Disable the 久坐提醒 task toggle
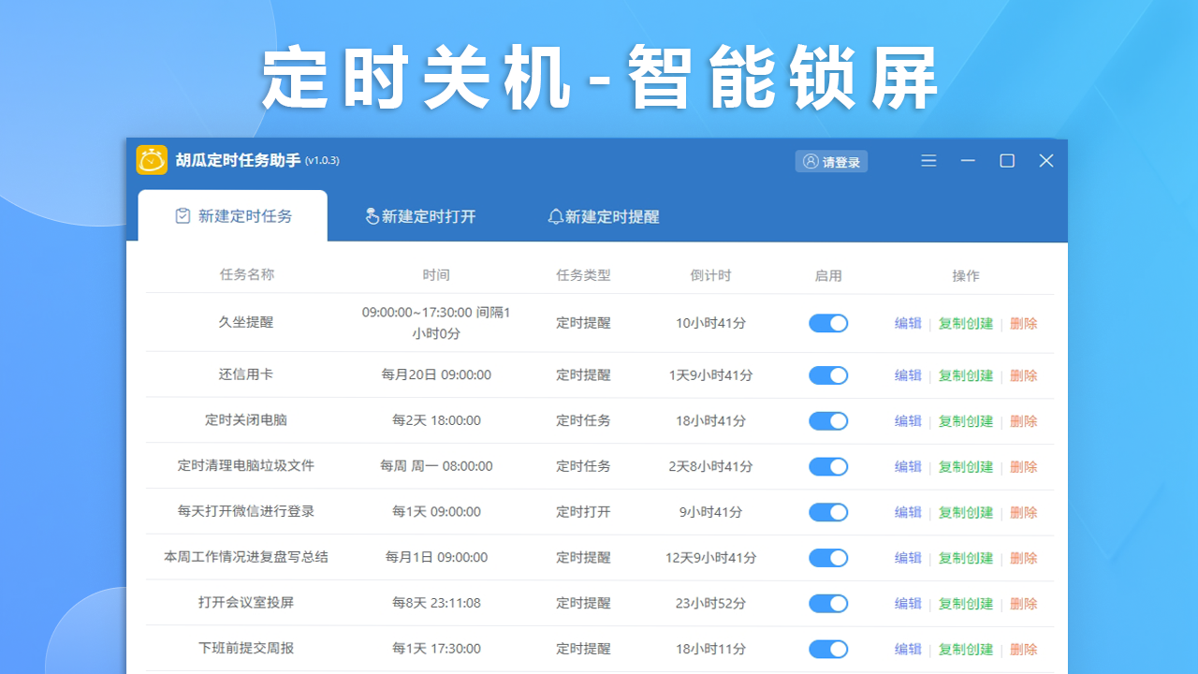Screen dimensions: 1198x674 827,323
